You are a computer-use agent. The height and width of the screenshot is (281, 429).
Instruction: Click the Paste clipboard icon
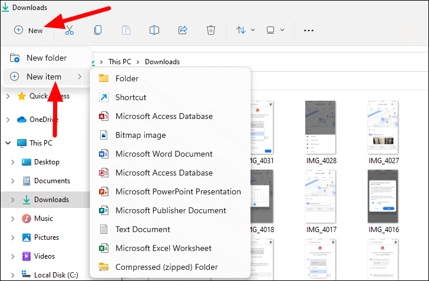click(x=126, y=30)
